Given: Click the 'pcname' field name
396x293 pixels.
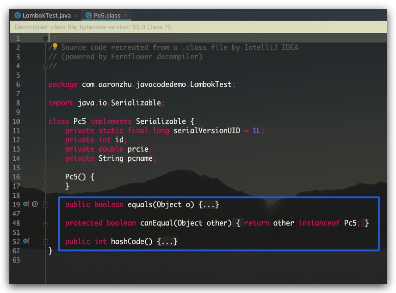Looking at the screenshot, I should 140,158.
